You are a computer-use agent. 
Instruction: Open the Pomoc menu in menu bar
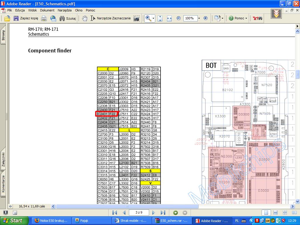91,10
